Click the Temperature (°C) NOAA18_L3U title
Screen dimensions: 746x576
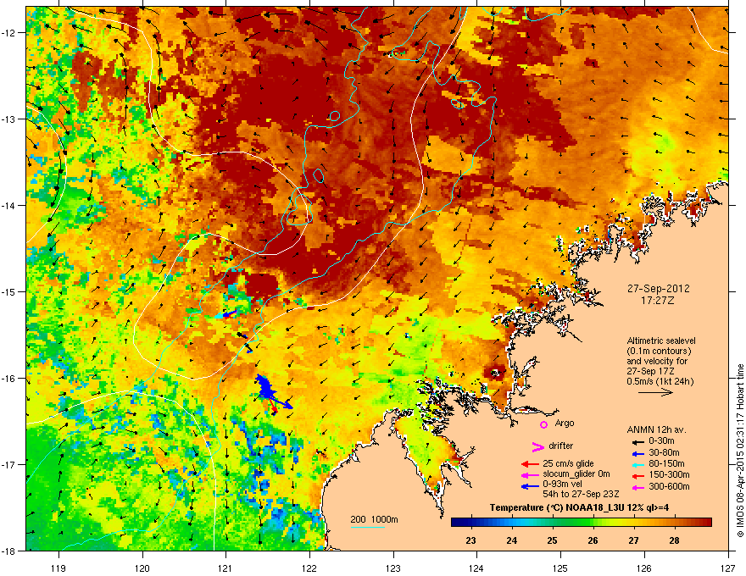(579, 507)
